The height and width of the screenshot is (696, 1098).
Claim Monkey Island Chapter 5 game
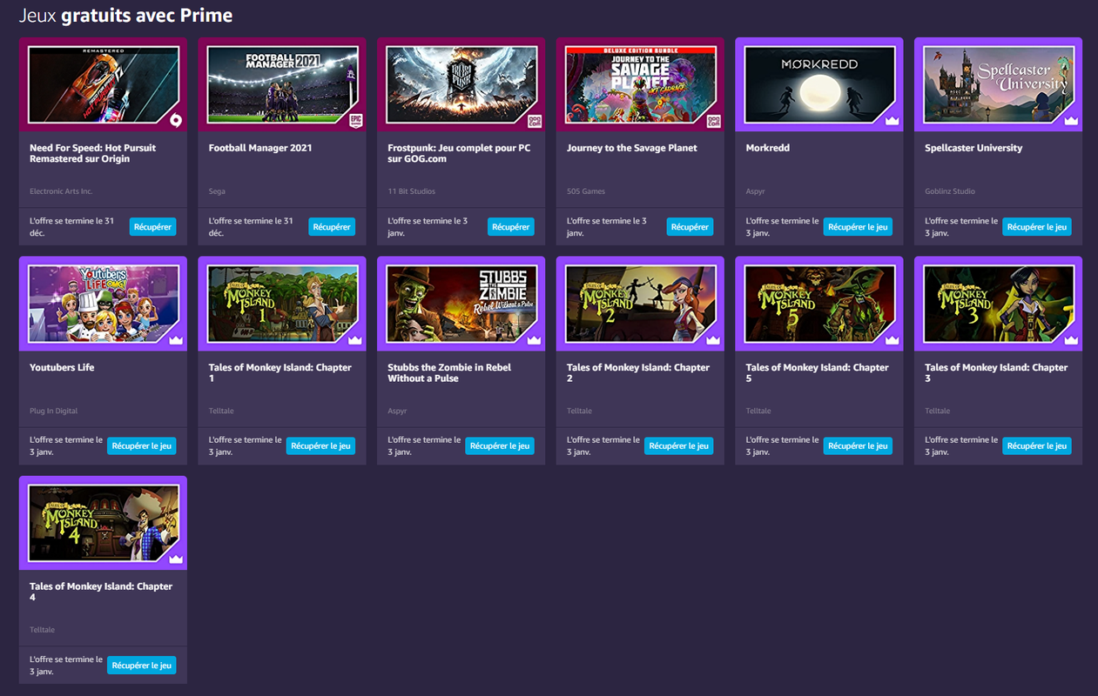point(858,446)
